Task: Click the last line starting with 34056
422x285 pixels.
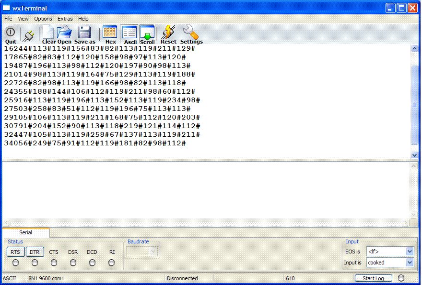Action: coord(95,143)
